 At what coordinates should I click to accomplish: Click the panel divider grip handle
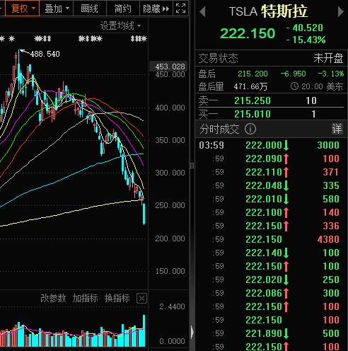[x=192, y=166]
